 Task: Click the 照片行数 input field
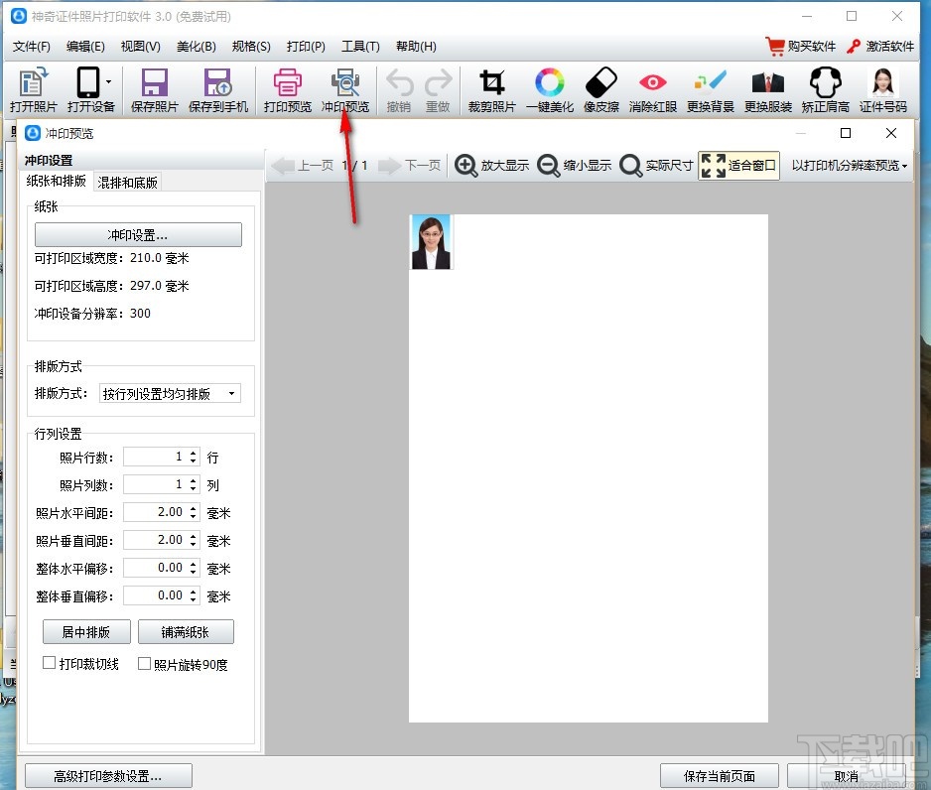pos(156,457)
